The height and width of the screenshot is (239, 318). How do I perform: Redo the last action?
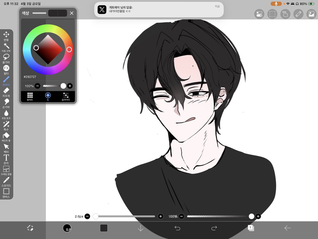[214, 228]
